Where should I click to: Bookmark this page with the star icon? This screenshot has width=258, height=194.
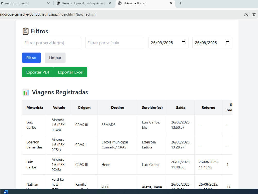(x=254, y=14)
